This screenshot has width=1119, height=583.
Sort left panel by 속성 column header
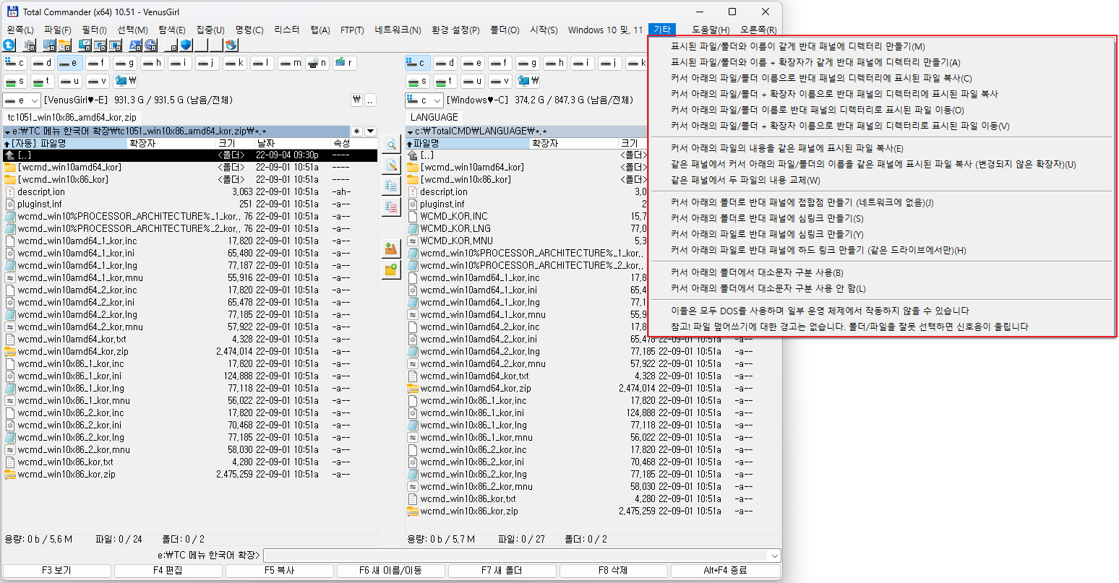click(x=354, y=143)
